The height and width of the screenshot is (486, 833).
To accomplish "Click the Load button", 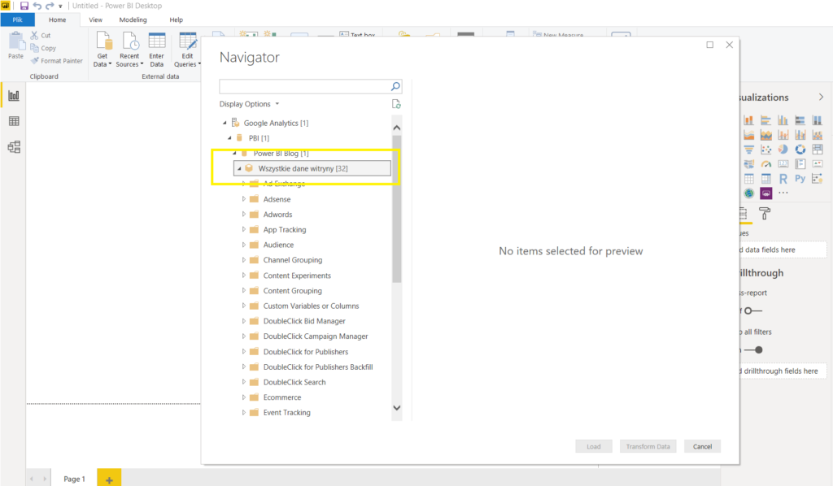I will [x=594, y=446].
